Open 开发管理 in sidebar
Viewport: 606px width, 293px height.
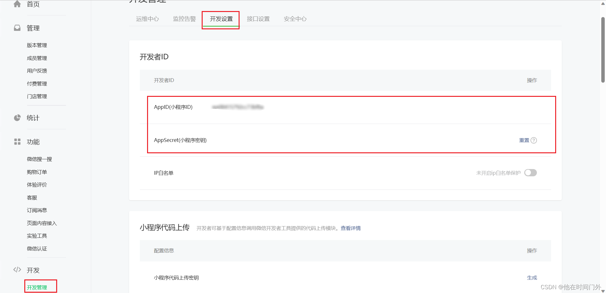37,287
